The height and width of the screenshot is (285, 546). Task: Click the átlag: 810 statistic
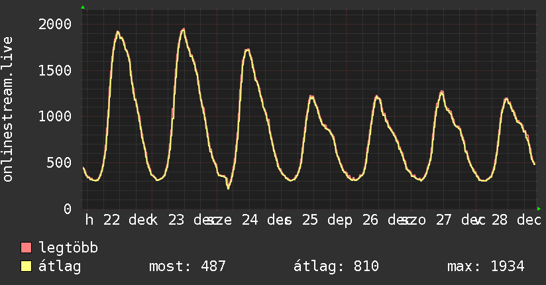click(336, 266)
